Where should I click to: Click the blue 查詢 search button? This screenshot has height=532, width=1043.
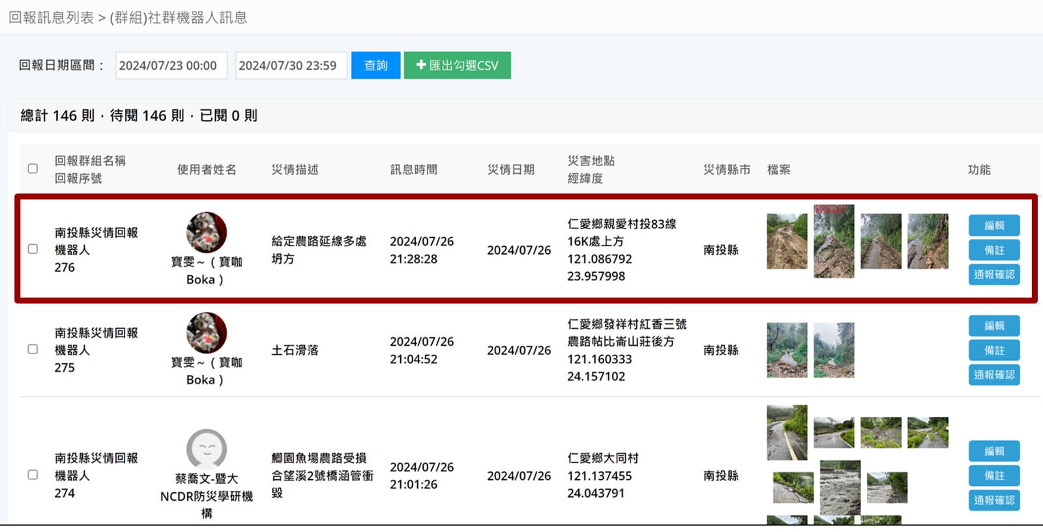375,65
